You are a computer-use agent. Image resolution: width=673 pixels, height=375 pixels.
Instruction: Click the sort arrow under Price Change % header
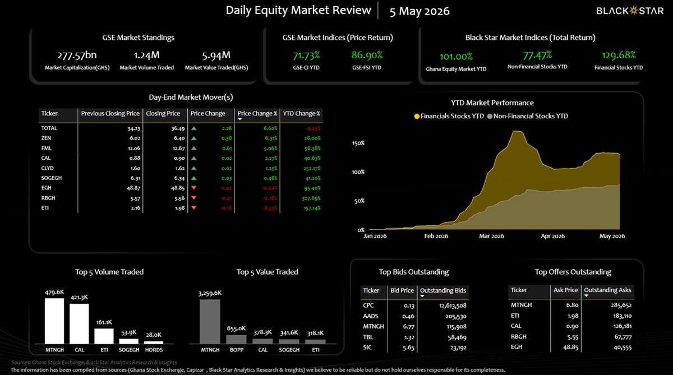[x=241, y=119]
